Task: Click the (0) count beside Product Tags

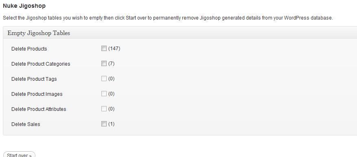Action: point(112,78)
